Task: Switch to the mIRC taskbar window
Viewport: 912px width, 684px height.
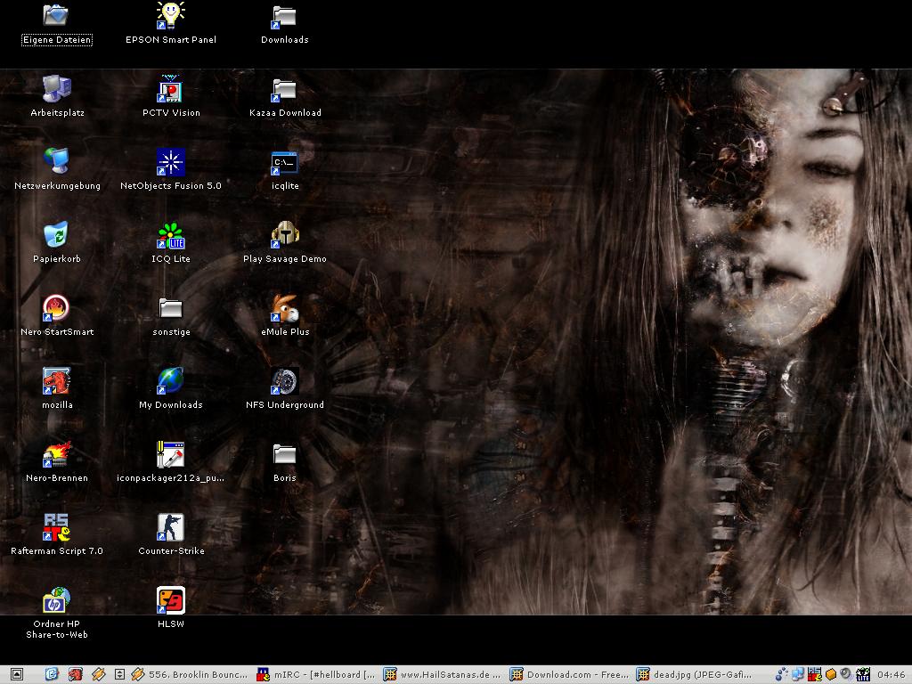Action: tap(316, 675)
